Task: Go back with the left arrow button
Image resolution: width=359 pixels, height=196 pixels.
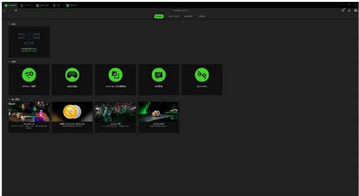Action: tap(5, 10)
